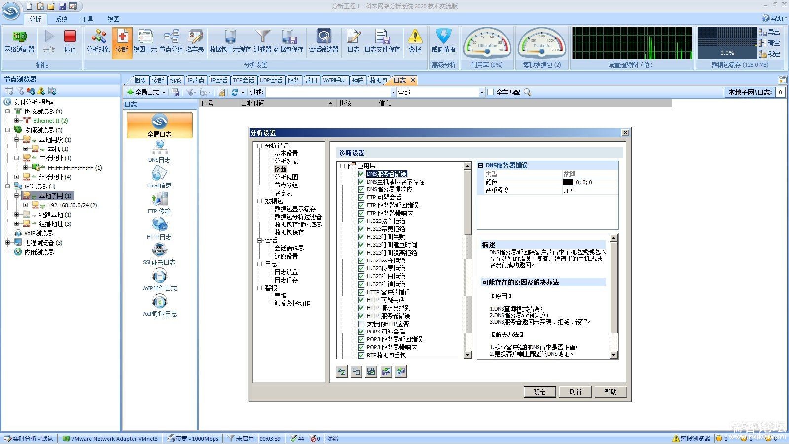Collapse the 警报 settings tree node
This screenshot has height=444, width=789.
coord(259,288)
